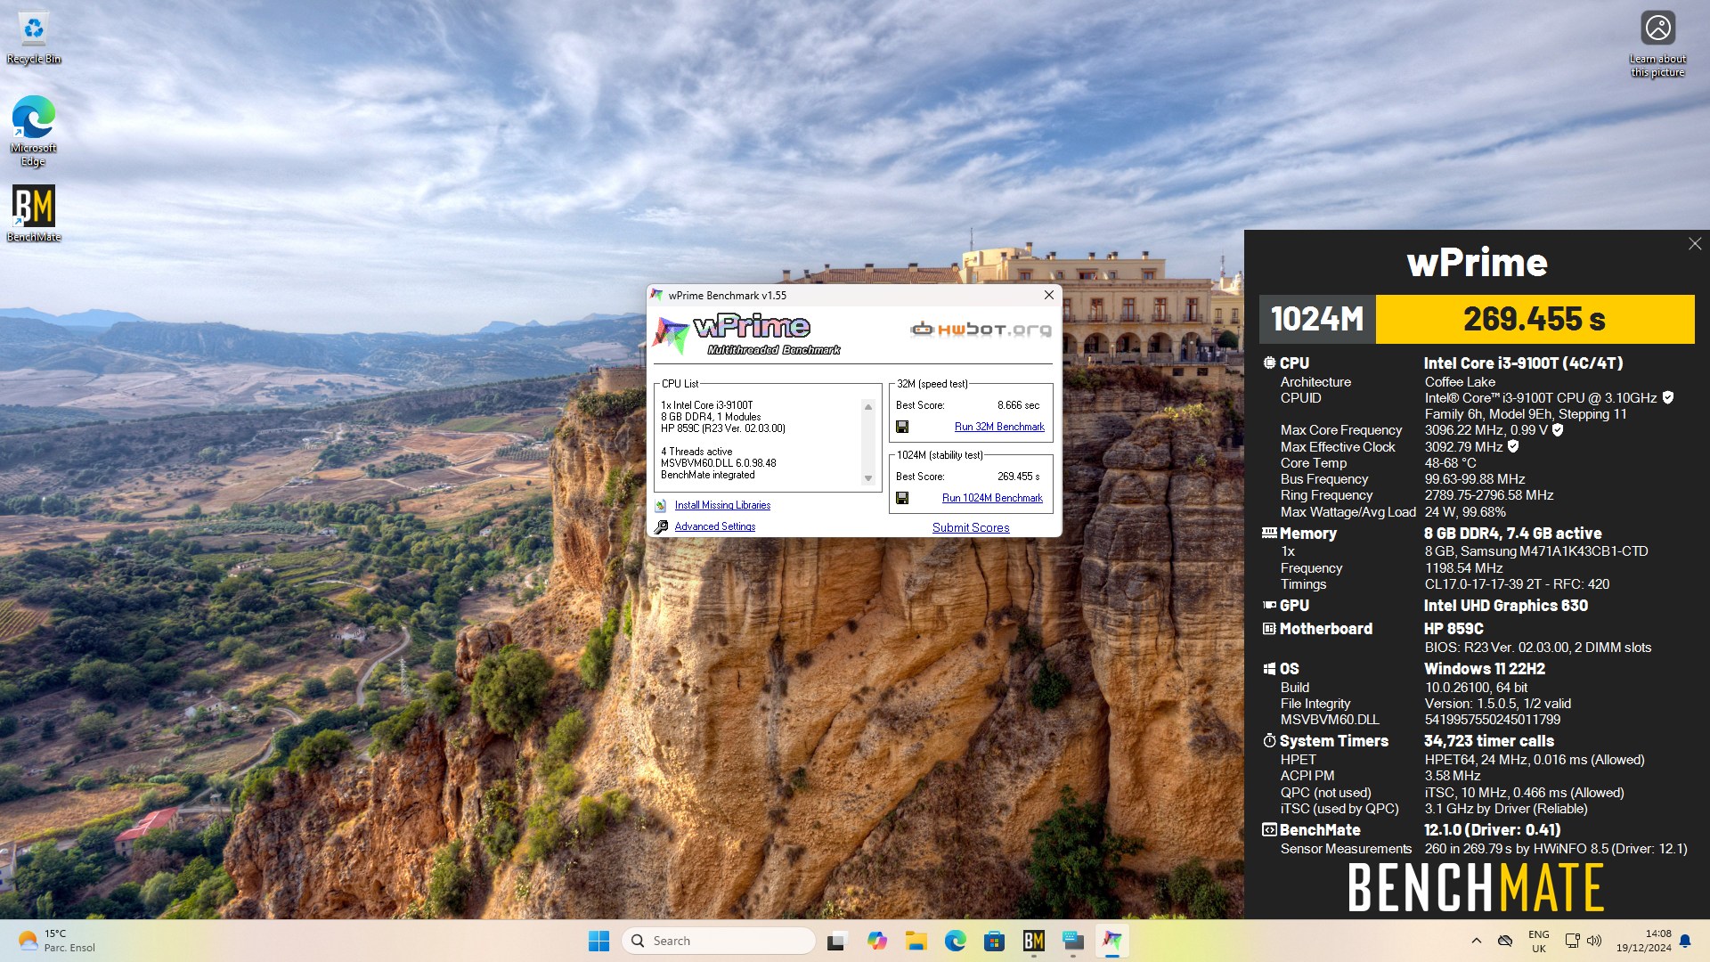Click the BENCHMATE logo at the panel bottom
1710x962 pixels.
tap(1476, 887)
